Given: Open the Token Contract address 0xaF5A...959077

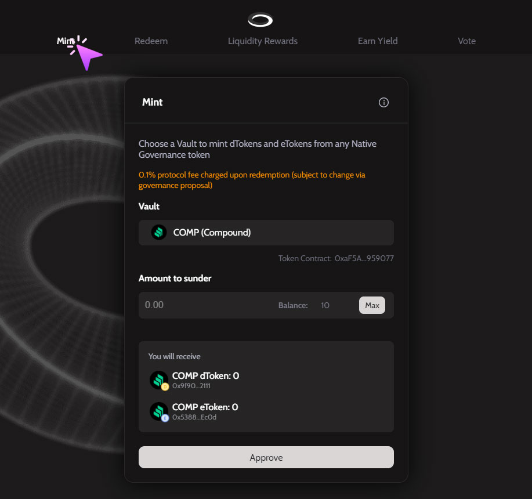Looking at the screenshot, I should pos(364,259).
